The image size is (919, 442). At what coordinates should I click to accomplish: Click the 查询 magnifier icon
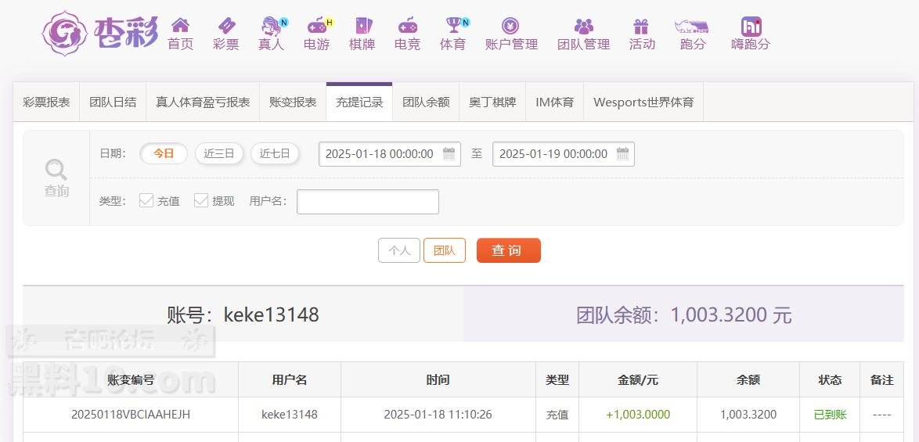point(56,170)
